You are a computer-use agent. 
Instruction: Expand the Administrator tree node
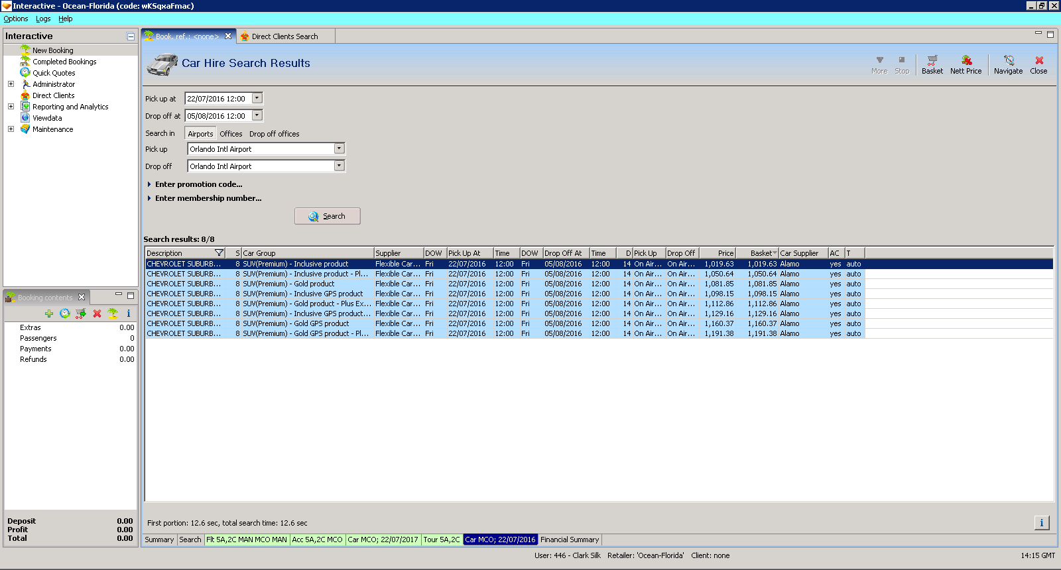[11, 84]
